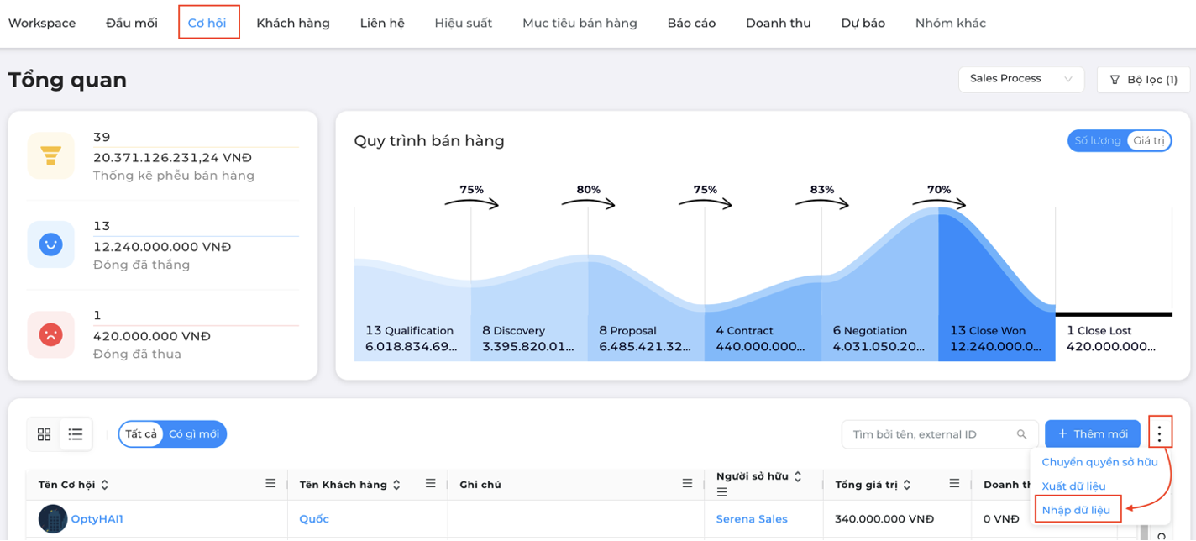Open the three-dot more options menu
Viewport: 1196px width, 541px height.
(x=1160, y=433)
